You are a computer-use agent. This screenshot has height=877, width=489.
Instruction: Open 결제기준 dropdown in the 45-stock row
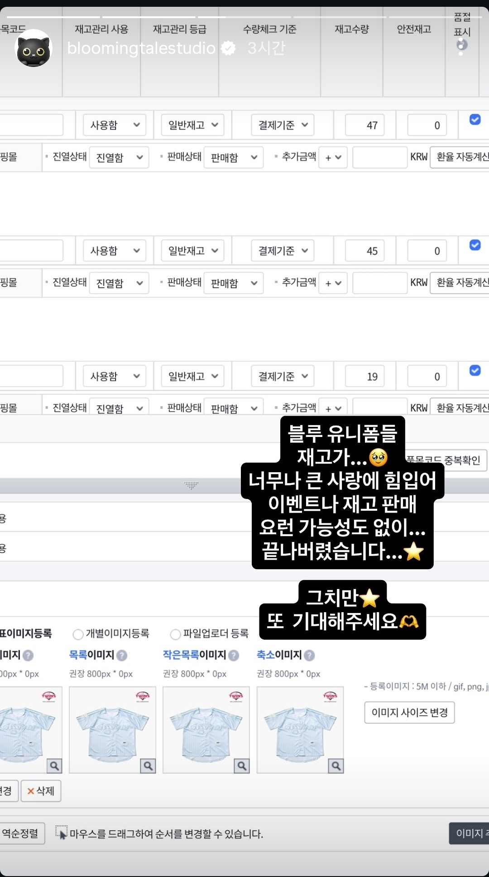point(283,250)
